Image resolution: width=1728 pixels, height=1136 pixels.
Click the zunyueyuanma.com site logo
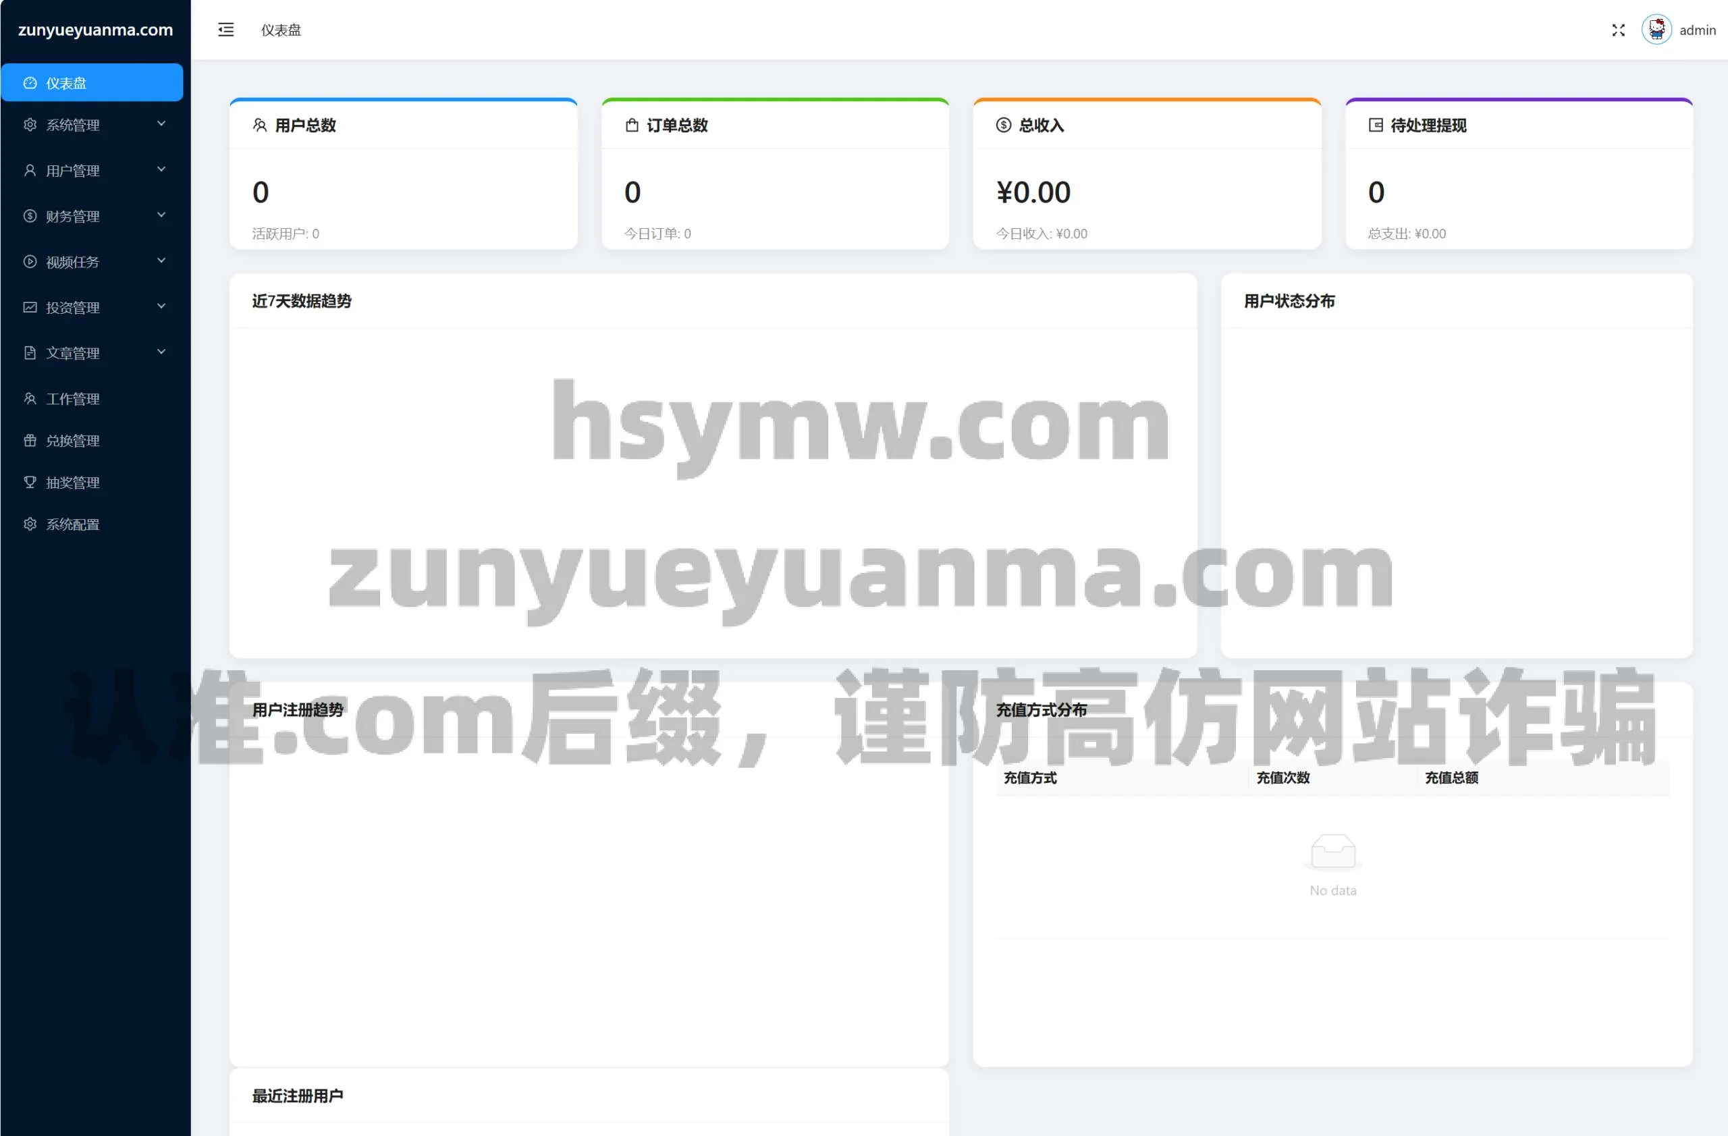[95, 30]
